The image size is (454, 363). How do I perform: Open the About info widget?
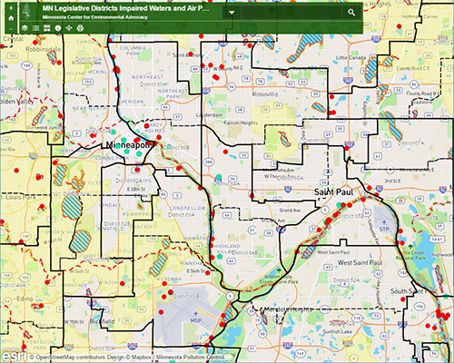(x=58, y=28)
